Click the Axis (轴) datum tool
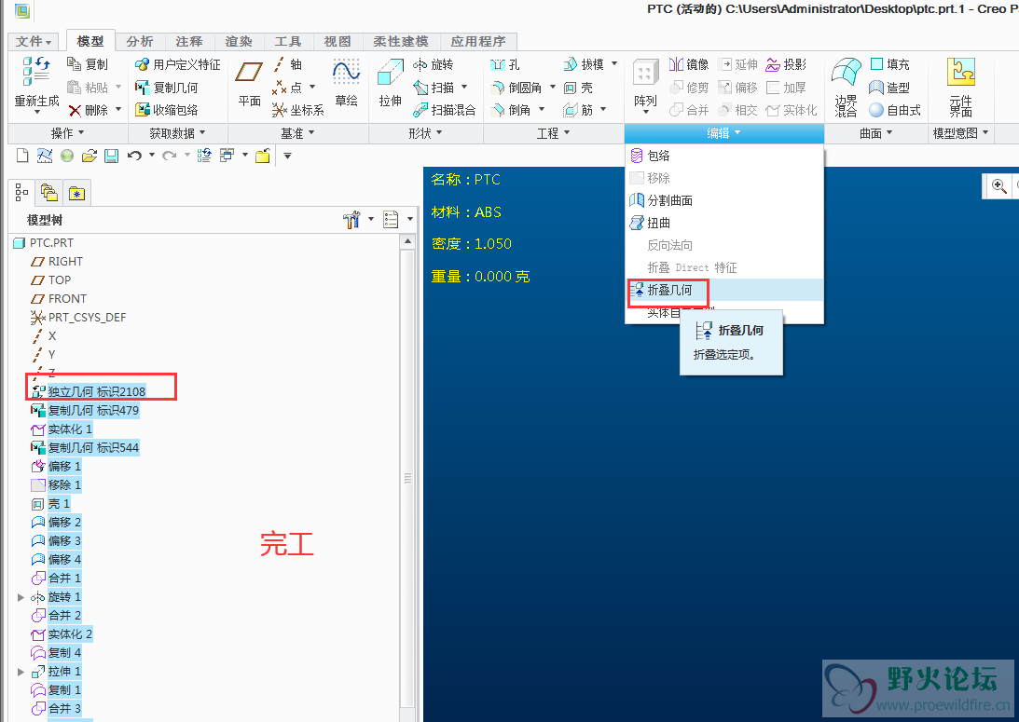 pos(287,64)
